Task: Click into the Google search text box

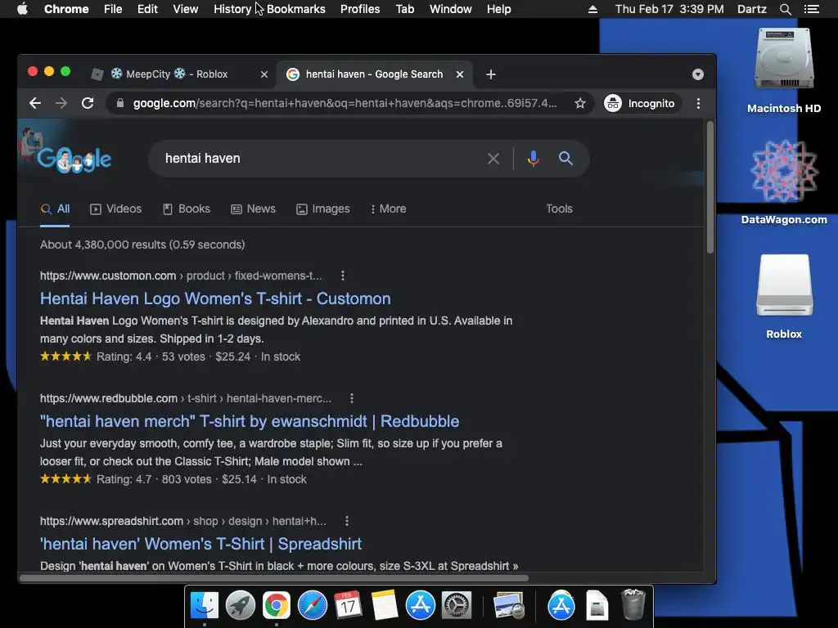Action: [x=321, y=159]
